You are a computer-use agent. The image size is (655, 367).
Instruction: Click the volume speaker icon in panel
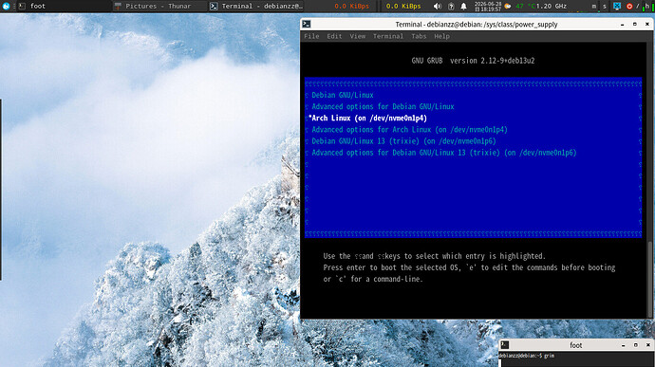tap(438, 6)
